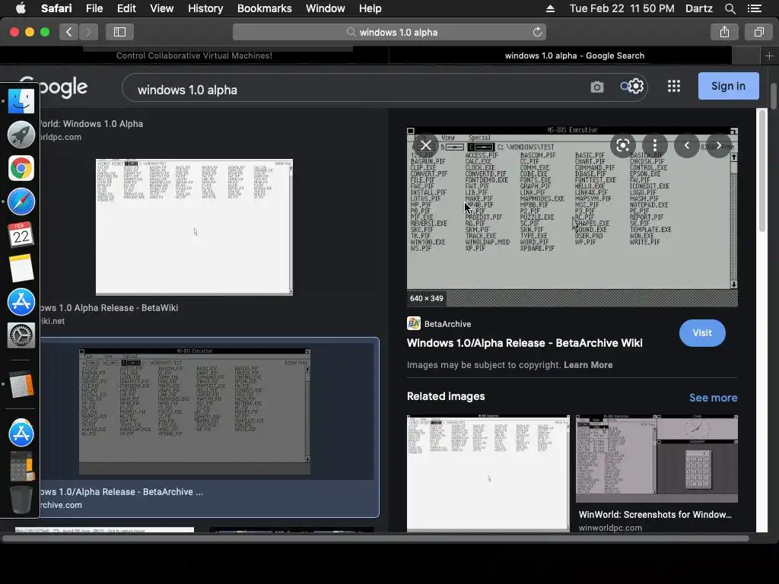Image resolution: width=779 pixels, height=584 pixels.
Task: Open System Preferences from the Dock
Action: 21,335
